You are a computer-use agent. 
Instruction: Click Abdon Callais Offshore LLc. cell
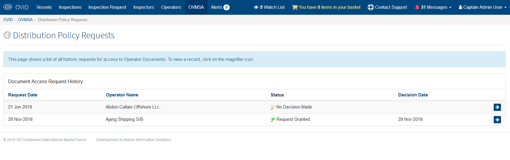click(x=133, y=107)
